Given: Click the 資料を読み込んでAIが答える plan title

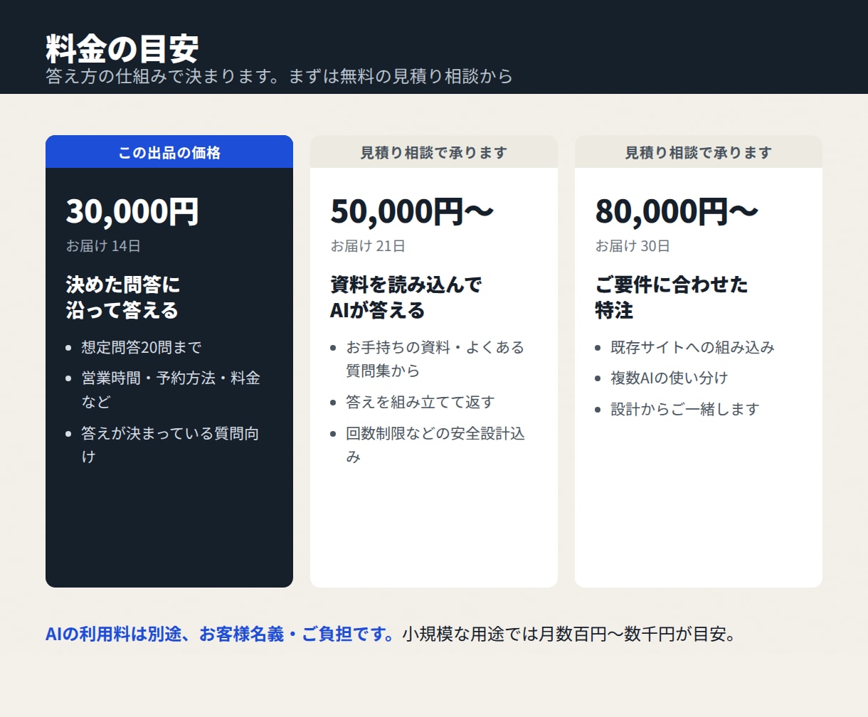Looking at the screenshot, I should [x=406, y=297].
